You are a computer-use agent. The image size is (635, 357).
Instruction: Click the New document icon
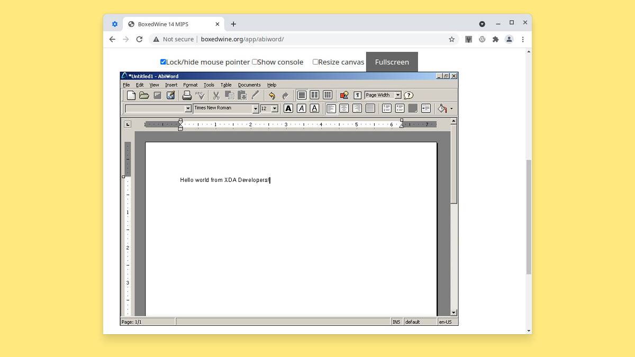coord(131,95)
